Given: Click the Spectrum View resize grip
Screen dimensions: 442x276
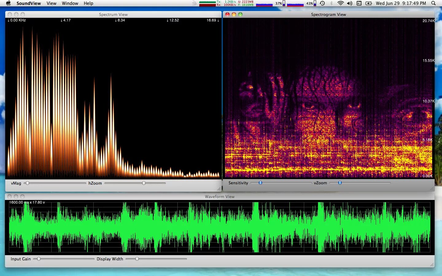Looking at the screenshot, I should click(x=219, y=189).
